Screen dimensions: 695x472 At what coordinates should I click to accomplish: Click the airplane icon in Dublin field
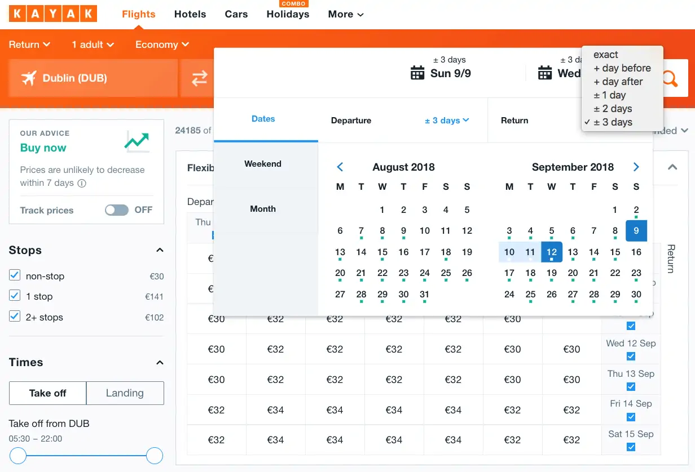(29, 78)
